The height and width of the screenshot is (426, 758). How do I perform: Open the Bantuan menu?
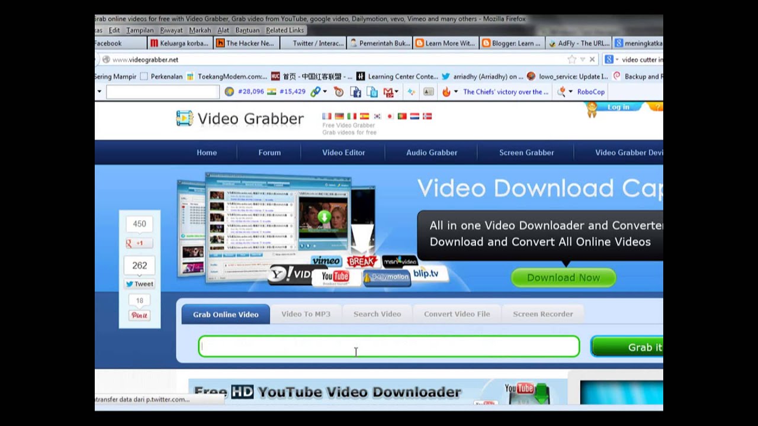point(248,30)
